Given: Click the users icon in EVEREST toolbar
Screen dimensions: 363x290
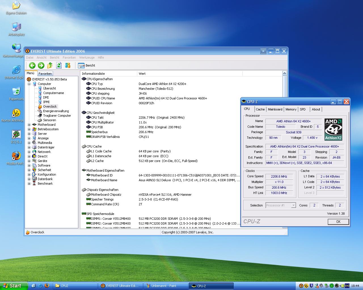Looking at the screenshot, I should [67, 65].
